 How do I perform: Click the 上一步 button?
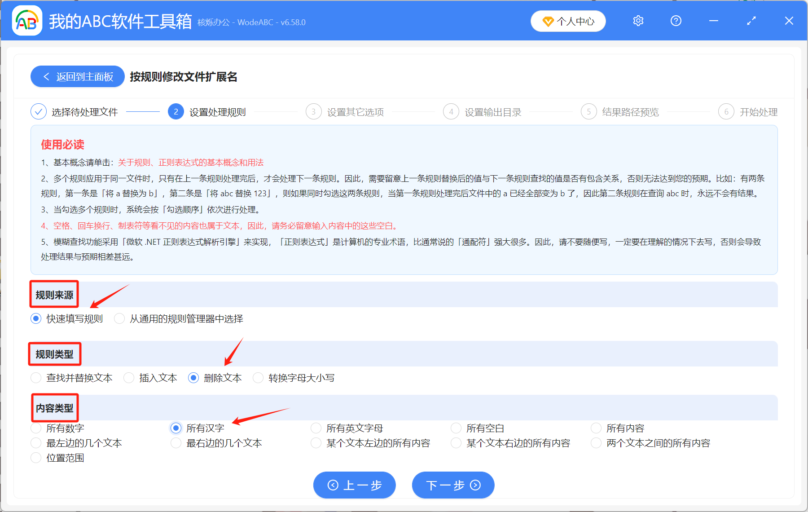pos(354,485)
